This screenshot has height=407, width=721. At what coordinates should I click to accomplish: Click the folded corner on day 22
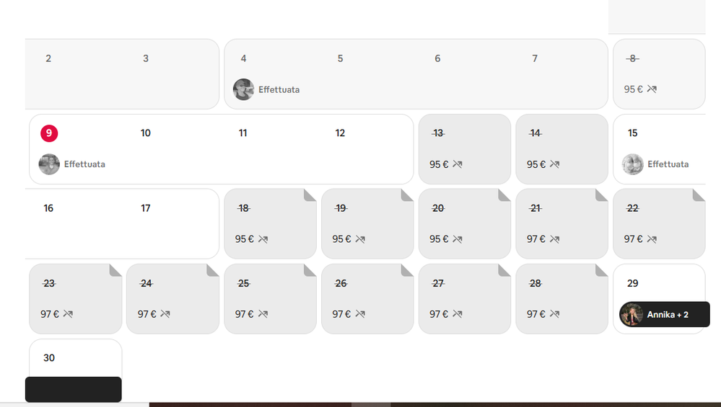pyautogui.click(x=699, y=195)
